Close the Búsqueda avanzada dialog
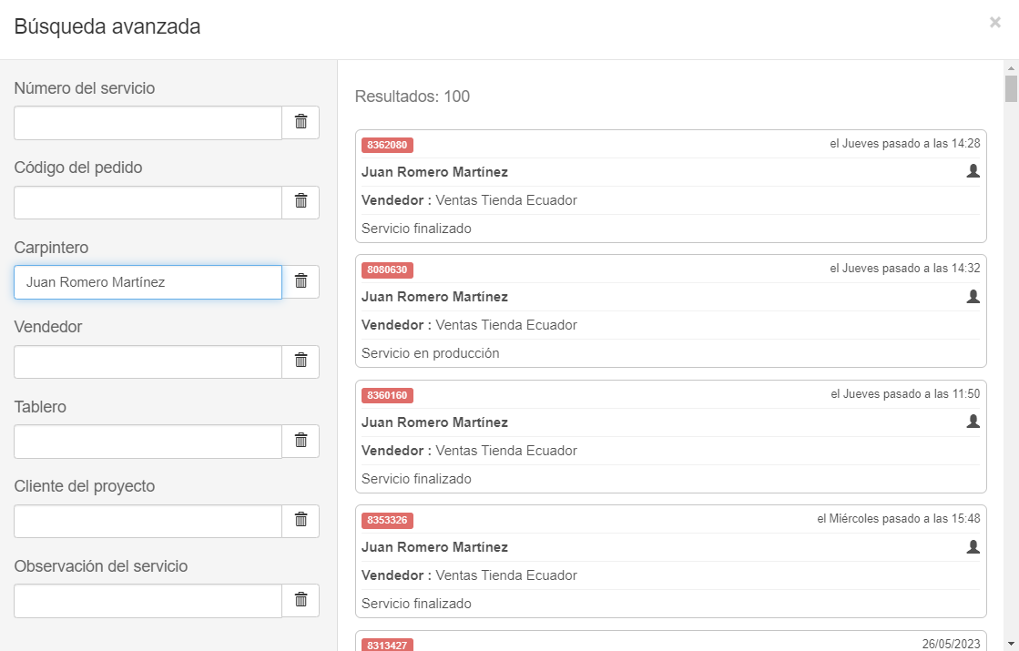This screenshot has width=1019, height=651. (995, 23)
